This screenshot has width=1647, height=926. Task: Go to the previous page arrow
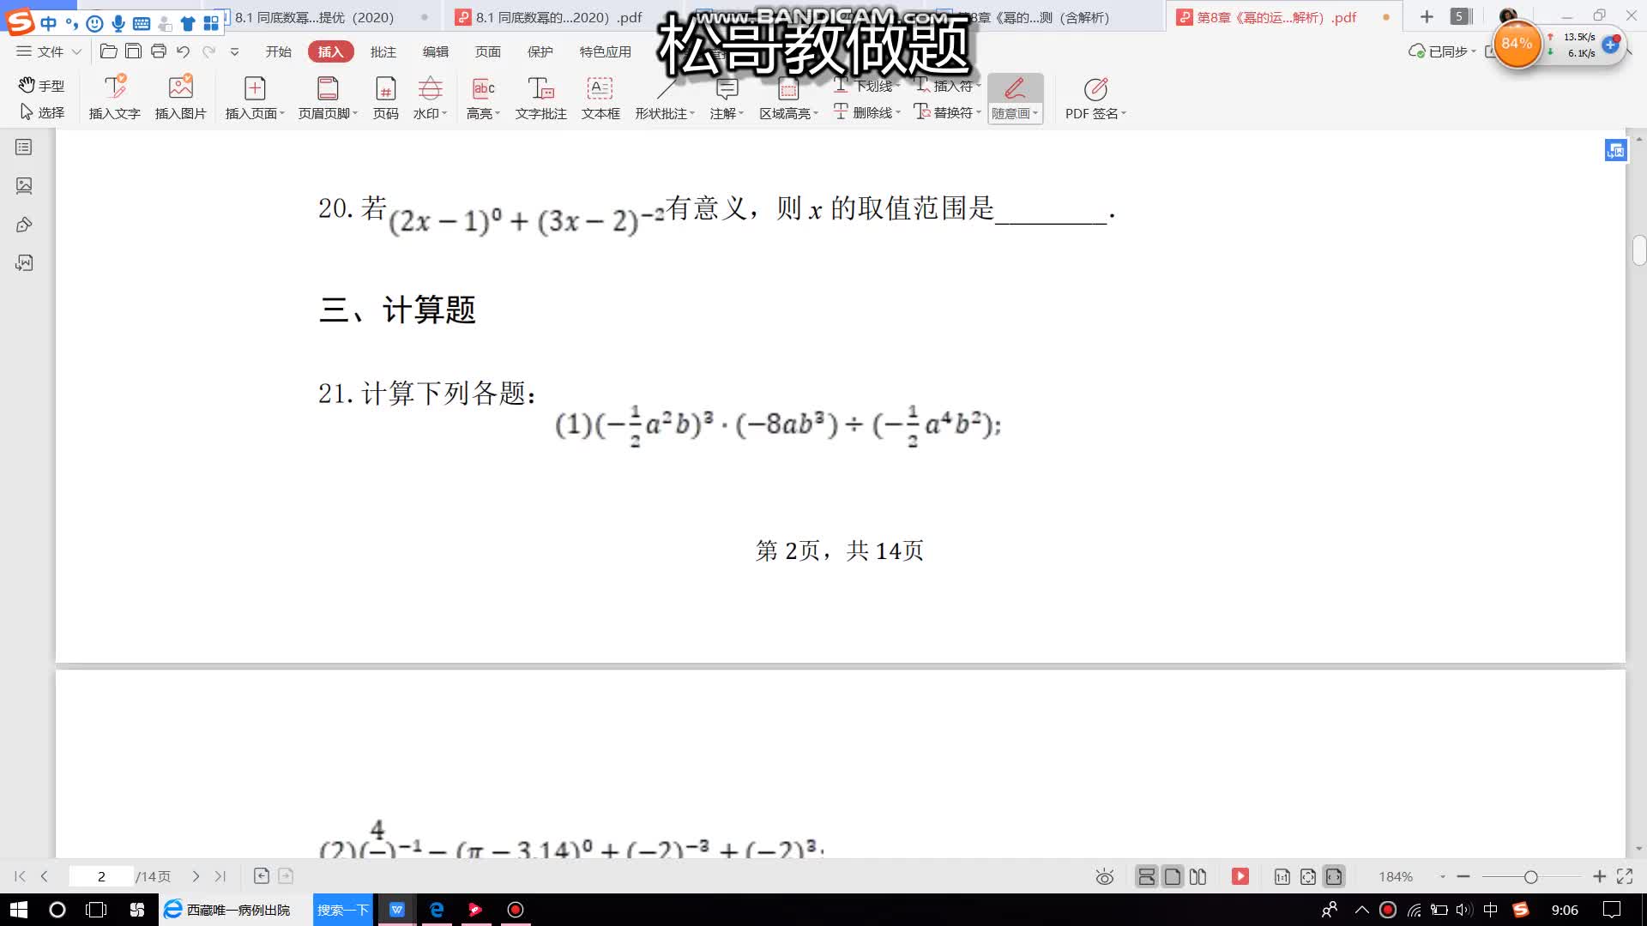point(45,876)
